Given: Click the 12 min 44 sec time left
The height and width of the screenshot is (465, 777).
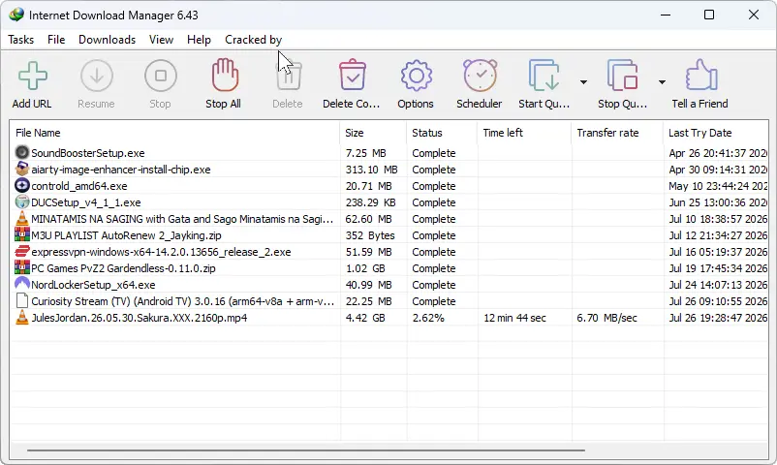Looking at the screenshot, I should (x=514, y=318).
